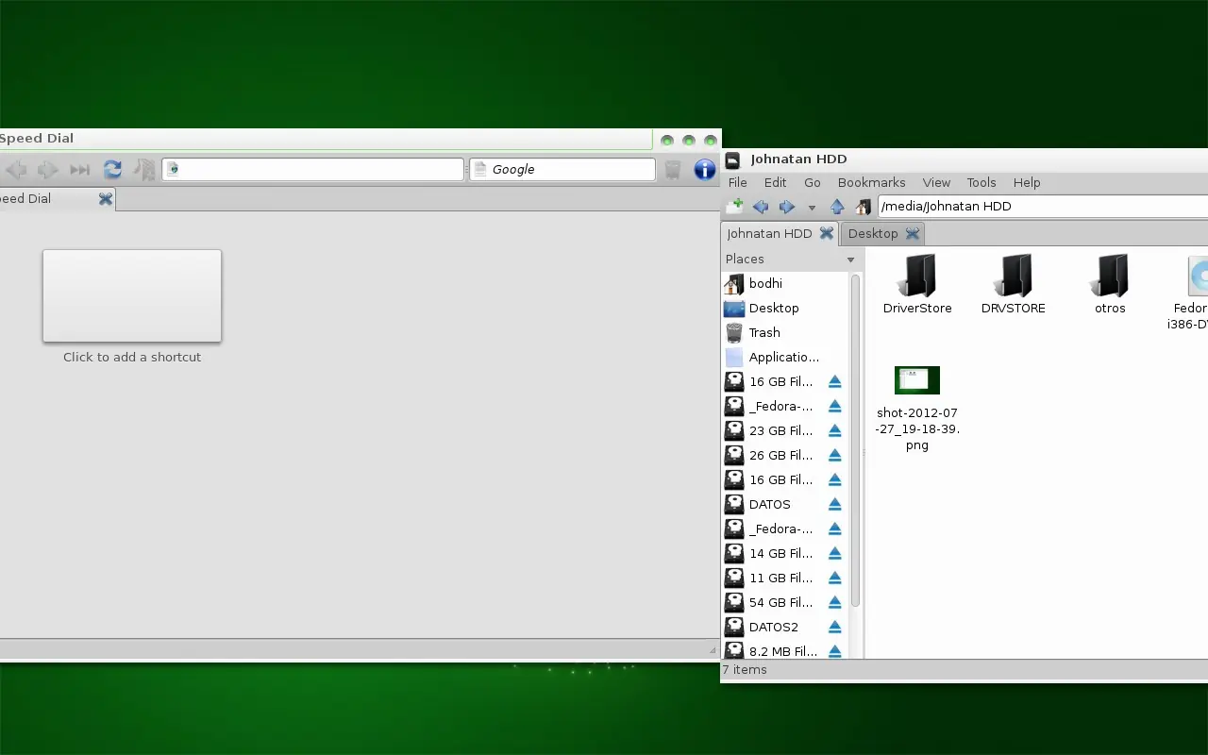Open the Places side pane dropdown
This screenshot has height=755, width=1208.
(x=850, y=260)
